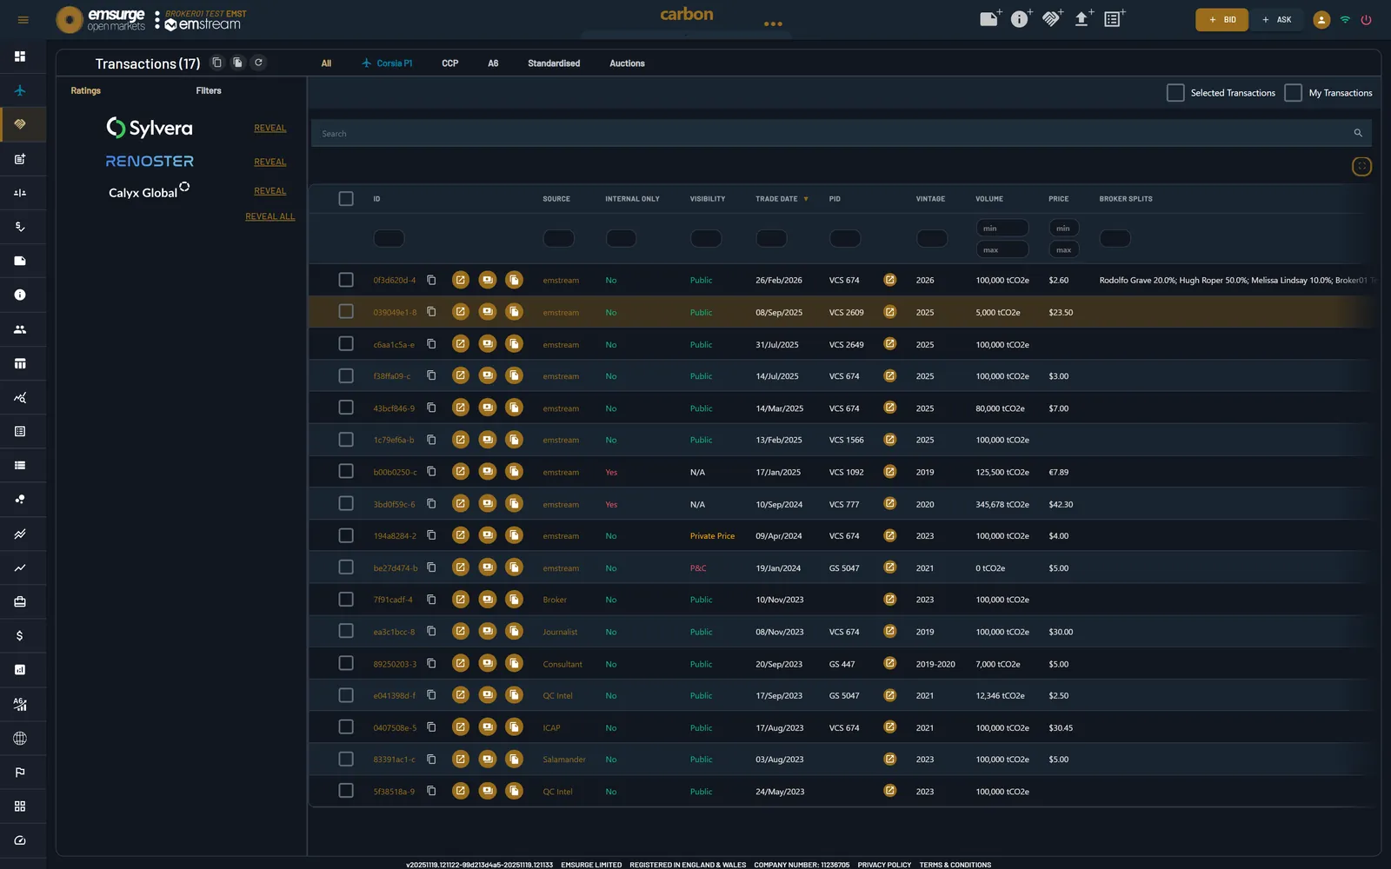Open the airplane icon in the sidebar

[x=20, y=90]
